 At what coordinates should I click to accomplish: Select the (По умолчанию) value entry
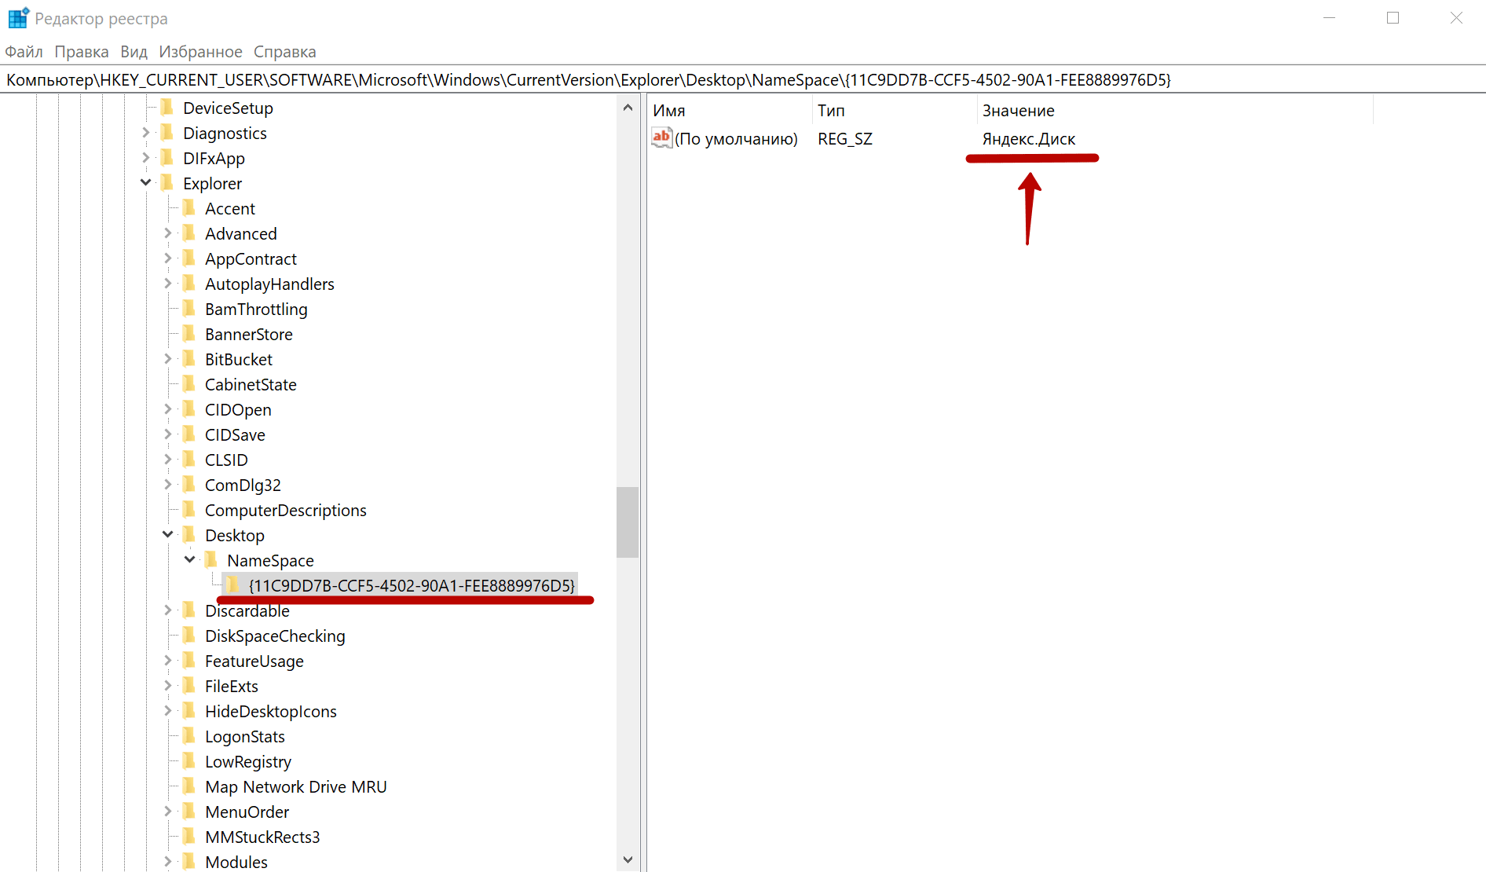click(736, 139)
